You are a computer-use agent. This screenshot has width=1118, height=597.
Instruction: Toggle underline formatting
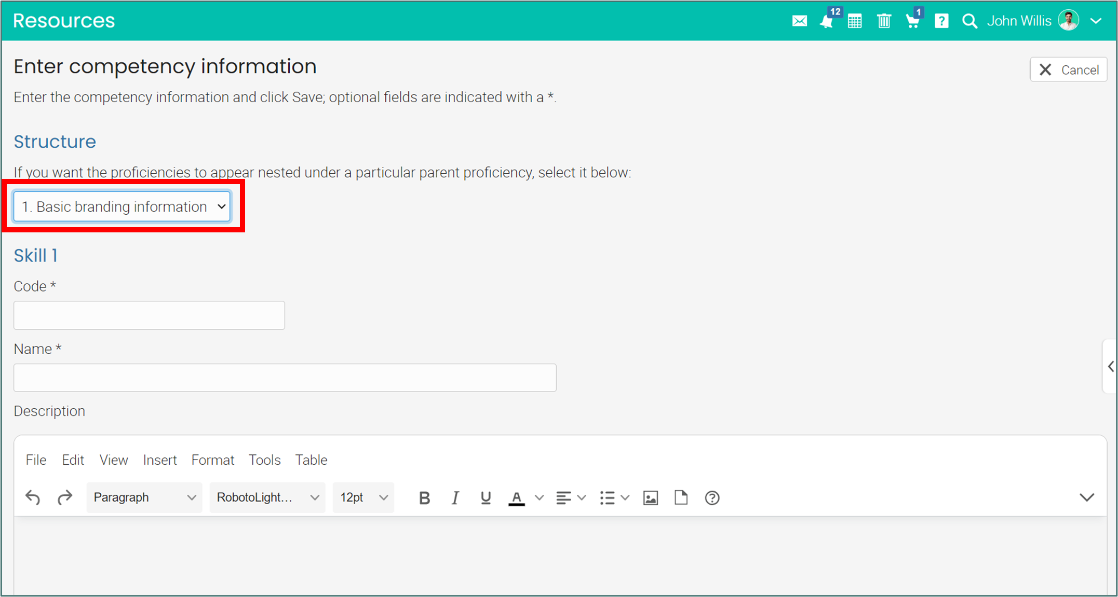pos(486,498)
